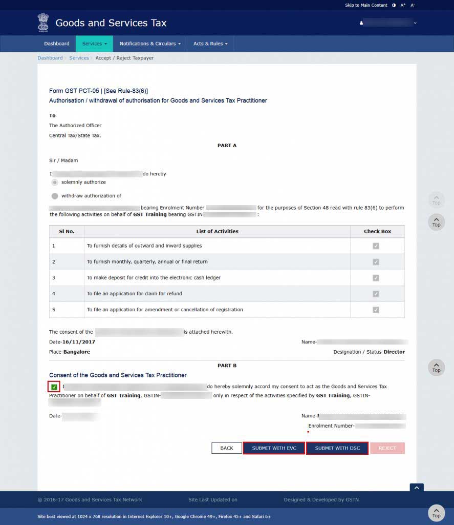
Task: Open Notifications & Circulars dropdown
Action: [150, 44]
